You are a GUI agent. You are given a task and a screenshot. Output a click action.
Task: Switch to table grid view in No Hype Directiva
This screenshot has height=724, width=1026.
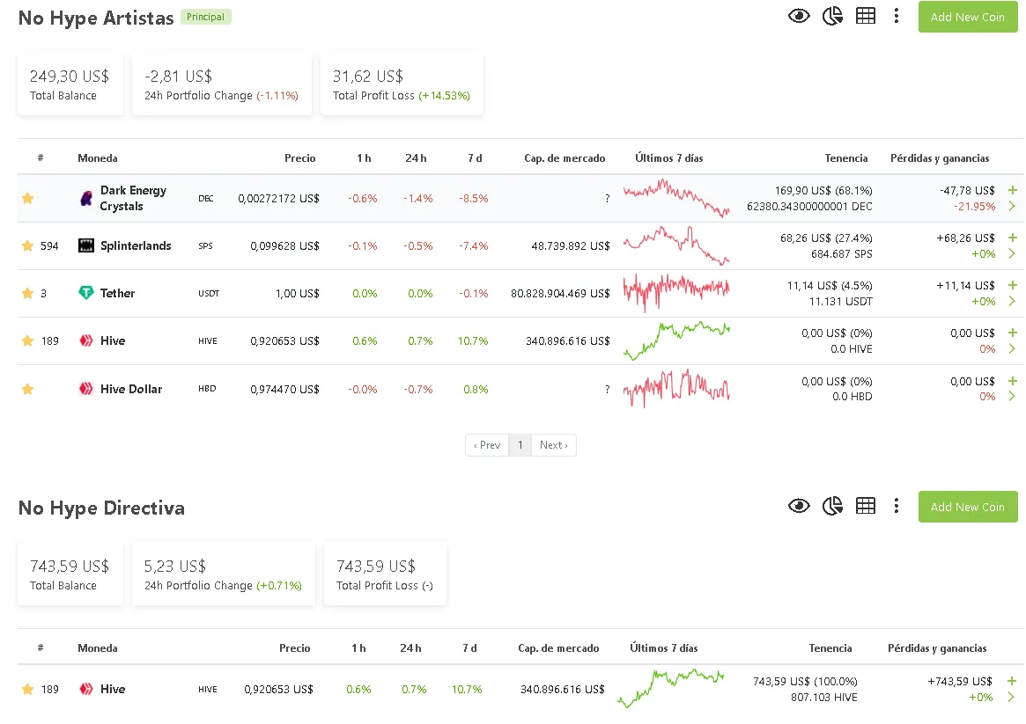point(866,506)
